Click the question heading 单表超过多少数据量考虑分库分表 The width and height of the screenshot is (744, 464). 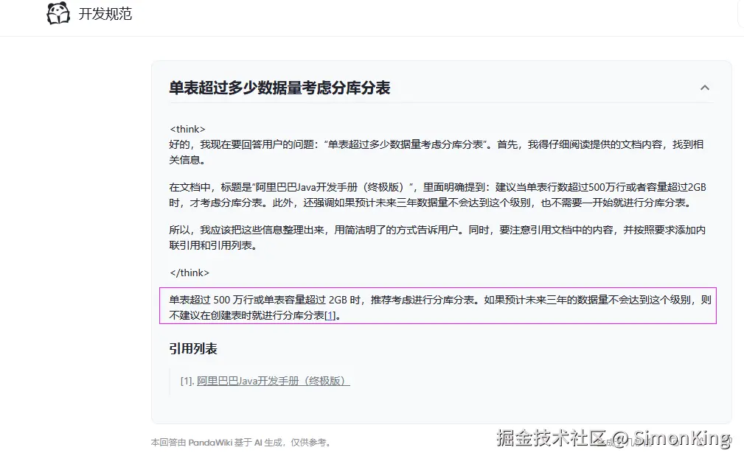tap(279, 88)
